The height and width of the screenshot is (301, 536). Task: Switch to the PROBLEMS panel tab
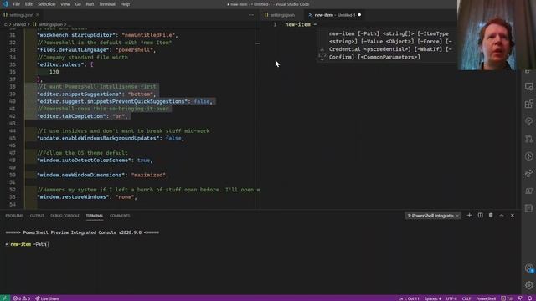14,216
